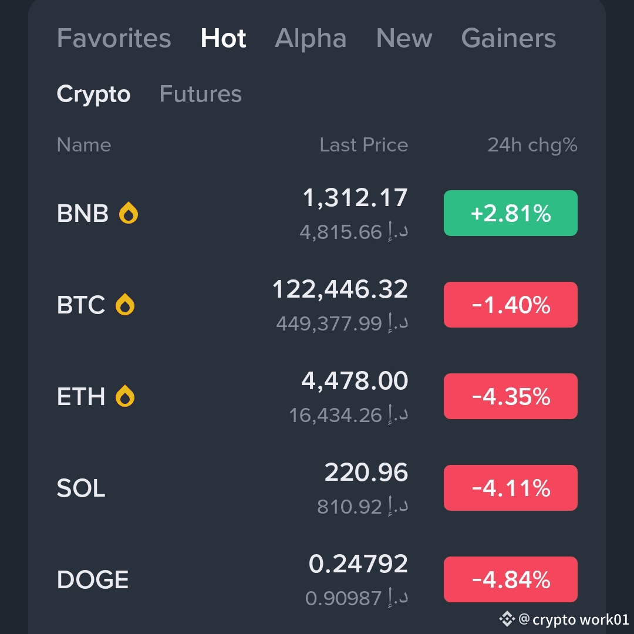Select the Hot tab
The image size is (634, 634).
(x=223, y=39)
